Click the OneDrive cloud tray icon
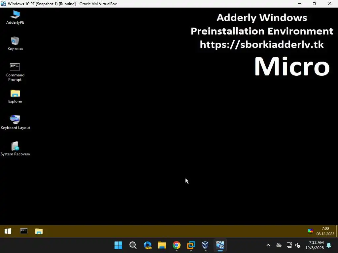This screenshot has height=253, width=338. click(279, 245)
